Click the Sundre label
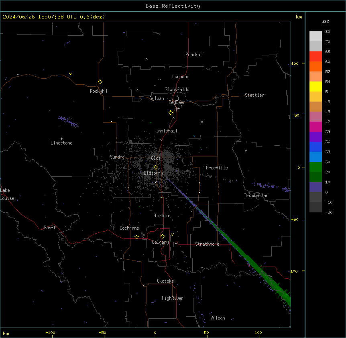Image resolution: width=346 pixels, height=338 pixels. (x=117, y=157)
